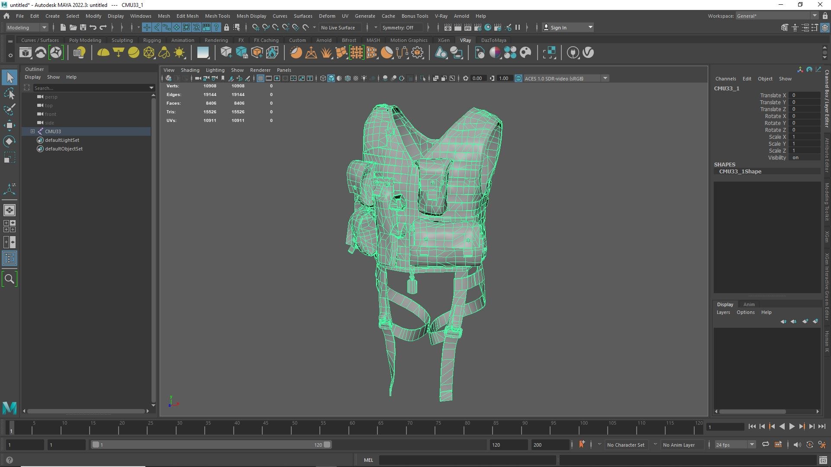Pause the IPR render button
Image resolution: width=831 pixels, height=467 pixels.
pos(518,27)
